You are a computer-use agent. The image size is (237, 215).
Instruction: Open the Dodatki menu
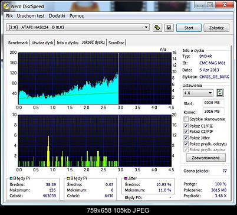coord(57,16)
